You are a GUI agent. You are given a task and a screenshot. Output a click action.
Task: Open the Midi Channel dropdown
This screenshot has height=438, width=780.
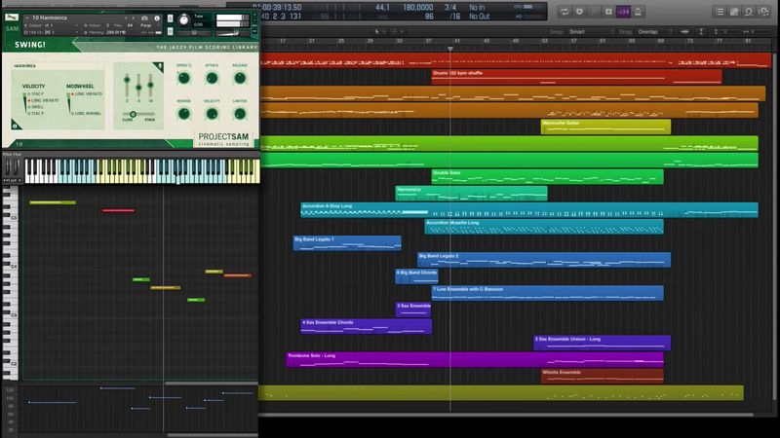point(53,32)
